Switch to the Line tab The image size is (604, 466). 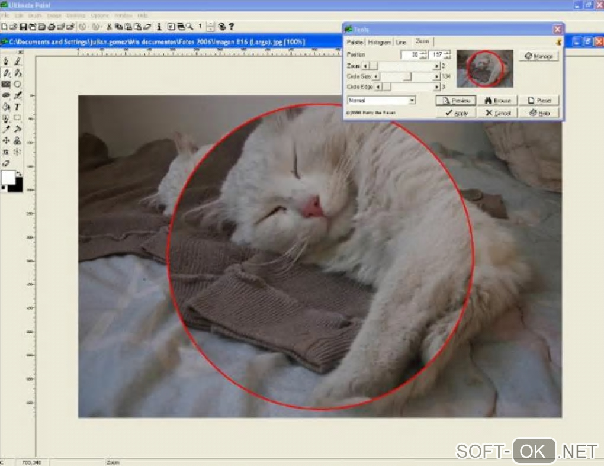point(401,42)
